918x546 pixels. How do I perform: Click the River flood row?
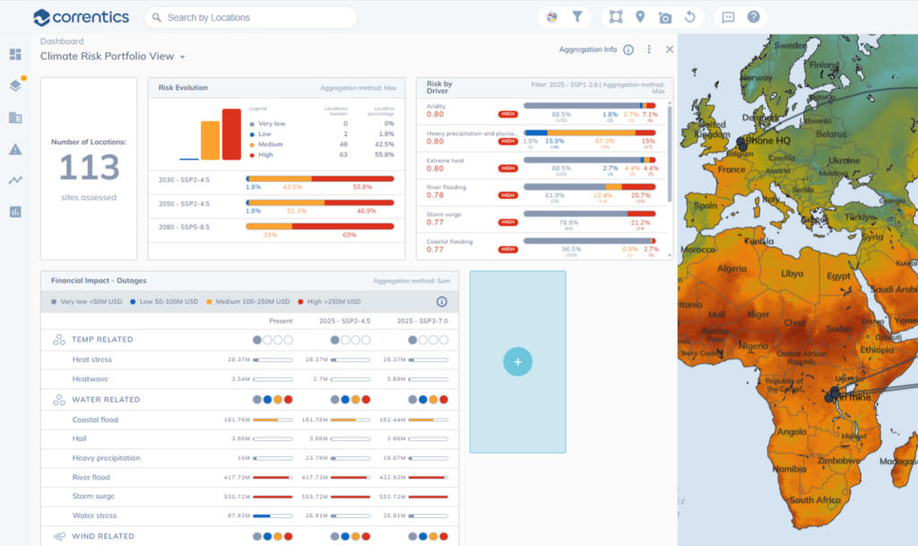[249, 478]
